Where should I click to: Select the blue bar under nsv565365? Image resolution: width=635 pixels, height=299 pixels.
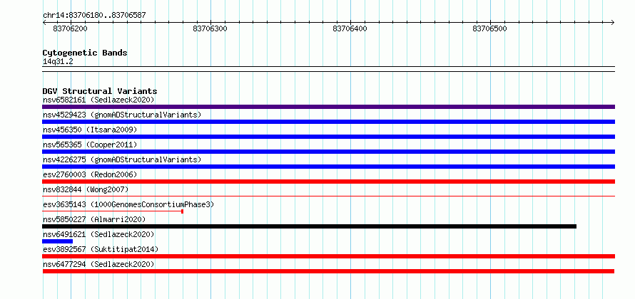pyautogui.click(x=328, y=152)
